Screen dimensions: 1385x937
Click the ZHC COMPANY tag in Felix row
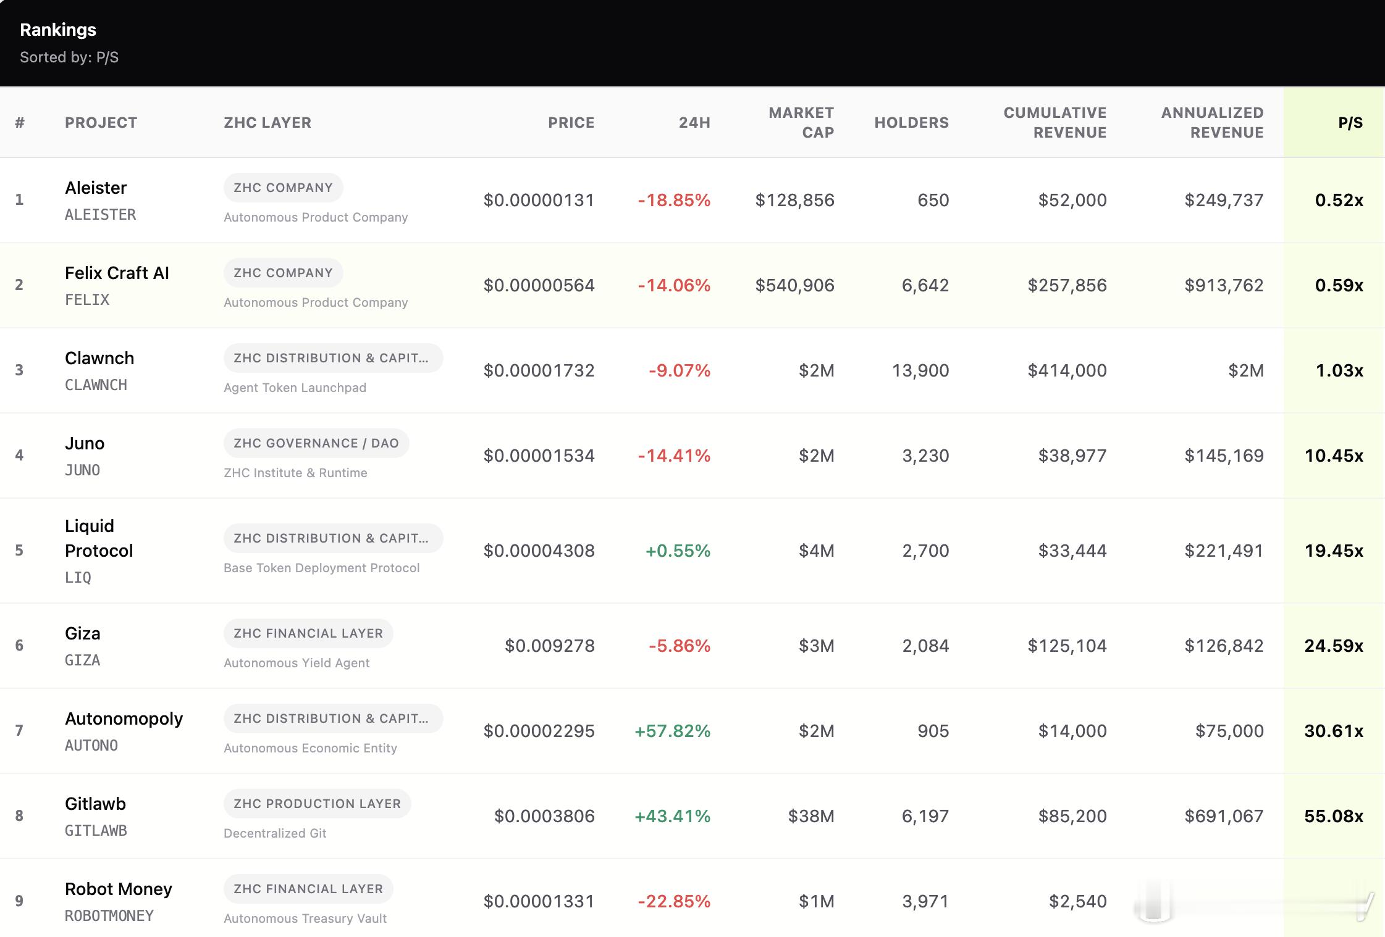click(284, 273)
